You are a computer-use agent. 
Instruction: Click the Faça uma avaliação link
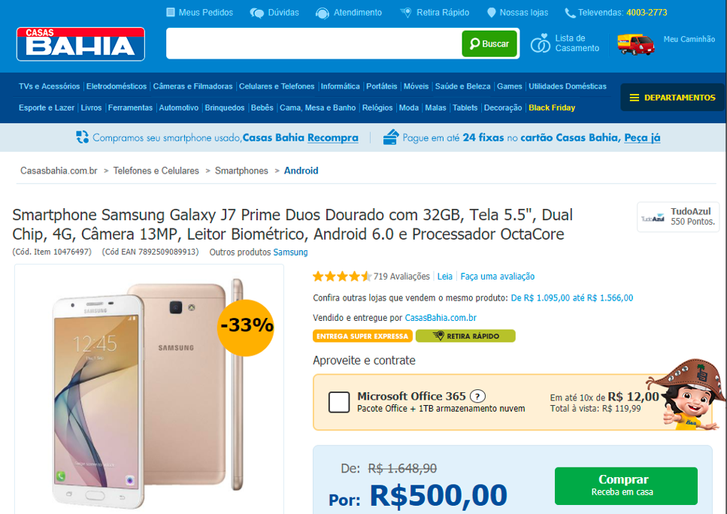[497, 277]
